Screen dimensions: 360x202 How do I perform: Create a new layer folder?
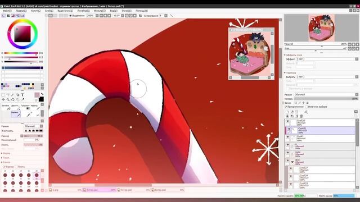296,112
